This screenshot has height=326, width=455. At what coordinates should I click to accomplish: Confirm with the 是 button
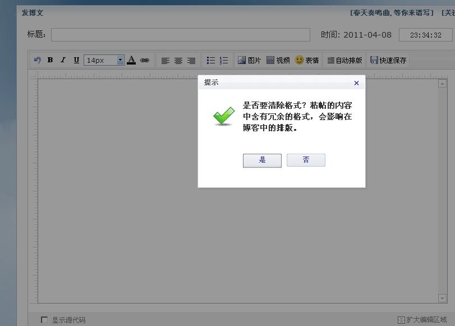point(262,160)
